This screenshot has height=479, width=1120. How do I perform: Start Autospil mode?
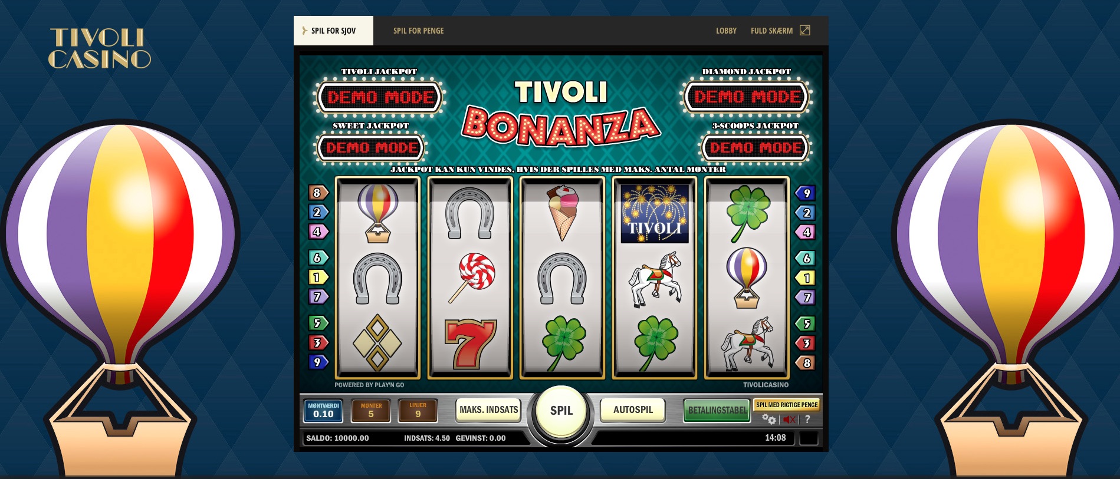coord(633,410)
